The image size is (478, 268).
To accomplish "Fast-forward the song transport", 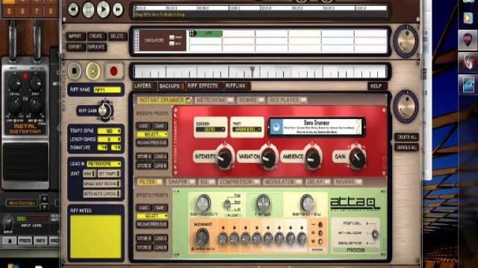I will click(x=118, y=10).
